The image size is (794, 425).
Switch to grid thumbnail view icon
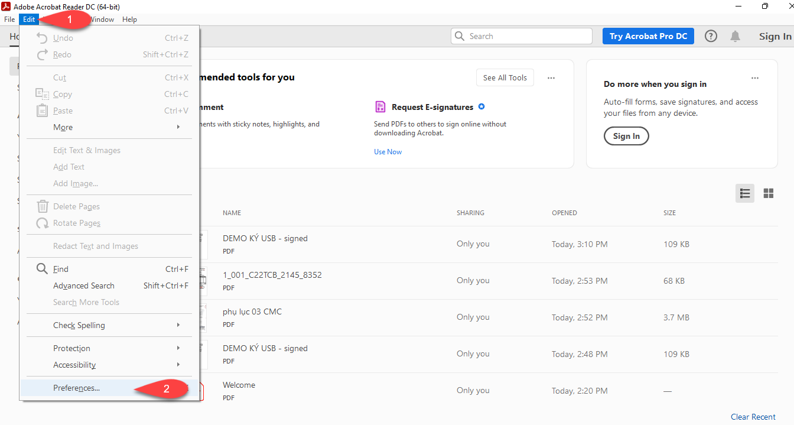pyautogui.click(x=769, y=193)
